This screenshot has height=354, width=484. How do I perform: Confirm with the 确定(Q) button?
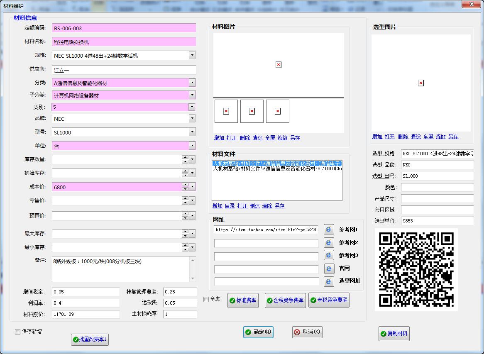click(258, 332)
